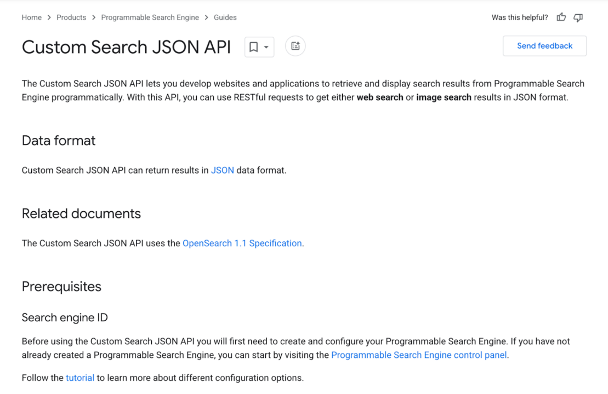Image resolution: width=608 pixels, height=394 pixels.
Task: Open the tutorial link
Action: pyautogui.click(x=80, y=378)
